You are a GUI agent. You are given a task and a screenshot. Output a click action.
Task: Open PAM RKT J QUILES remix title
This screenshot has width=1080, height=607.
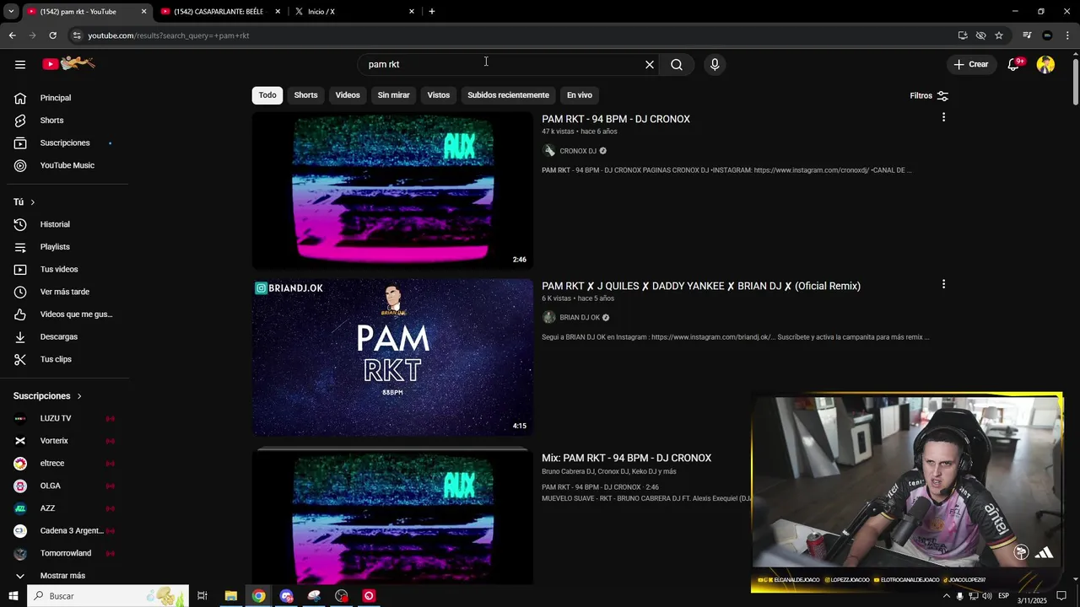click(x=701, y=286)
